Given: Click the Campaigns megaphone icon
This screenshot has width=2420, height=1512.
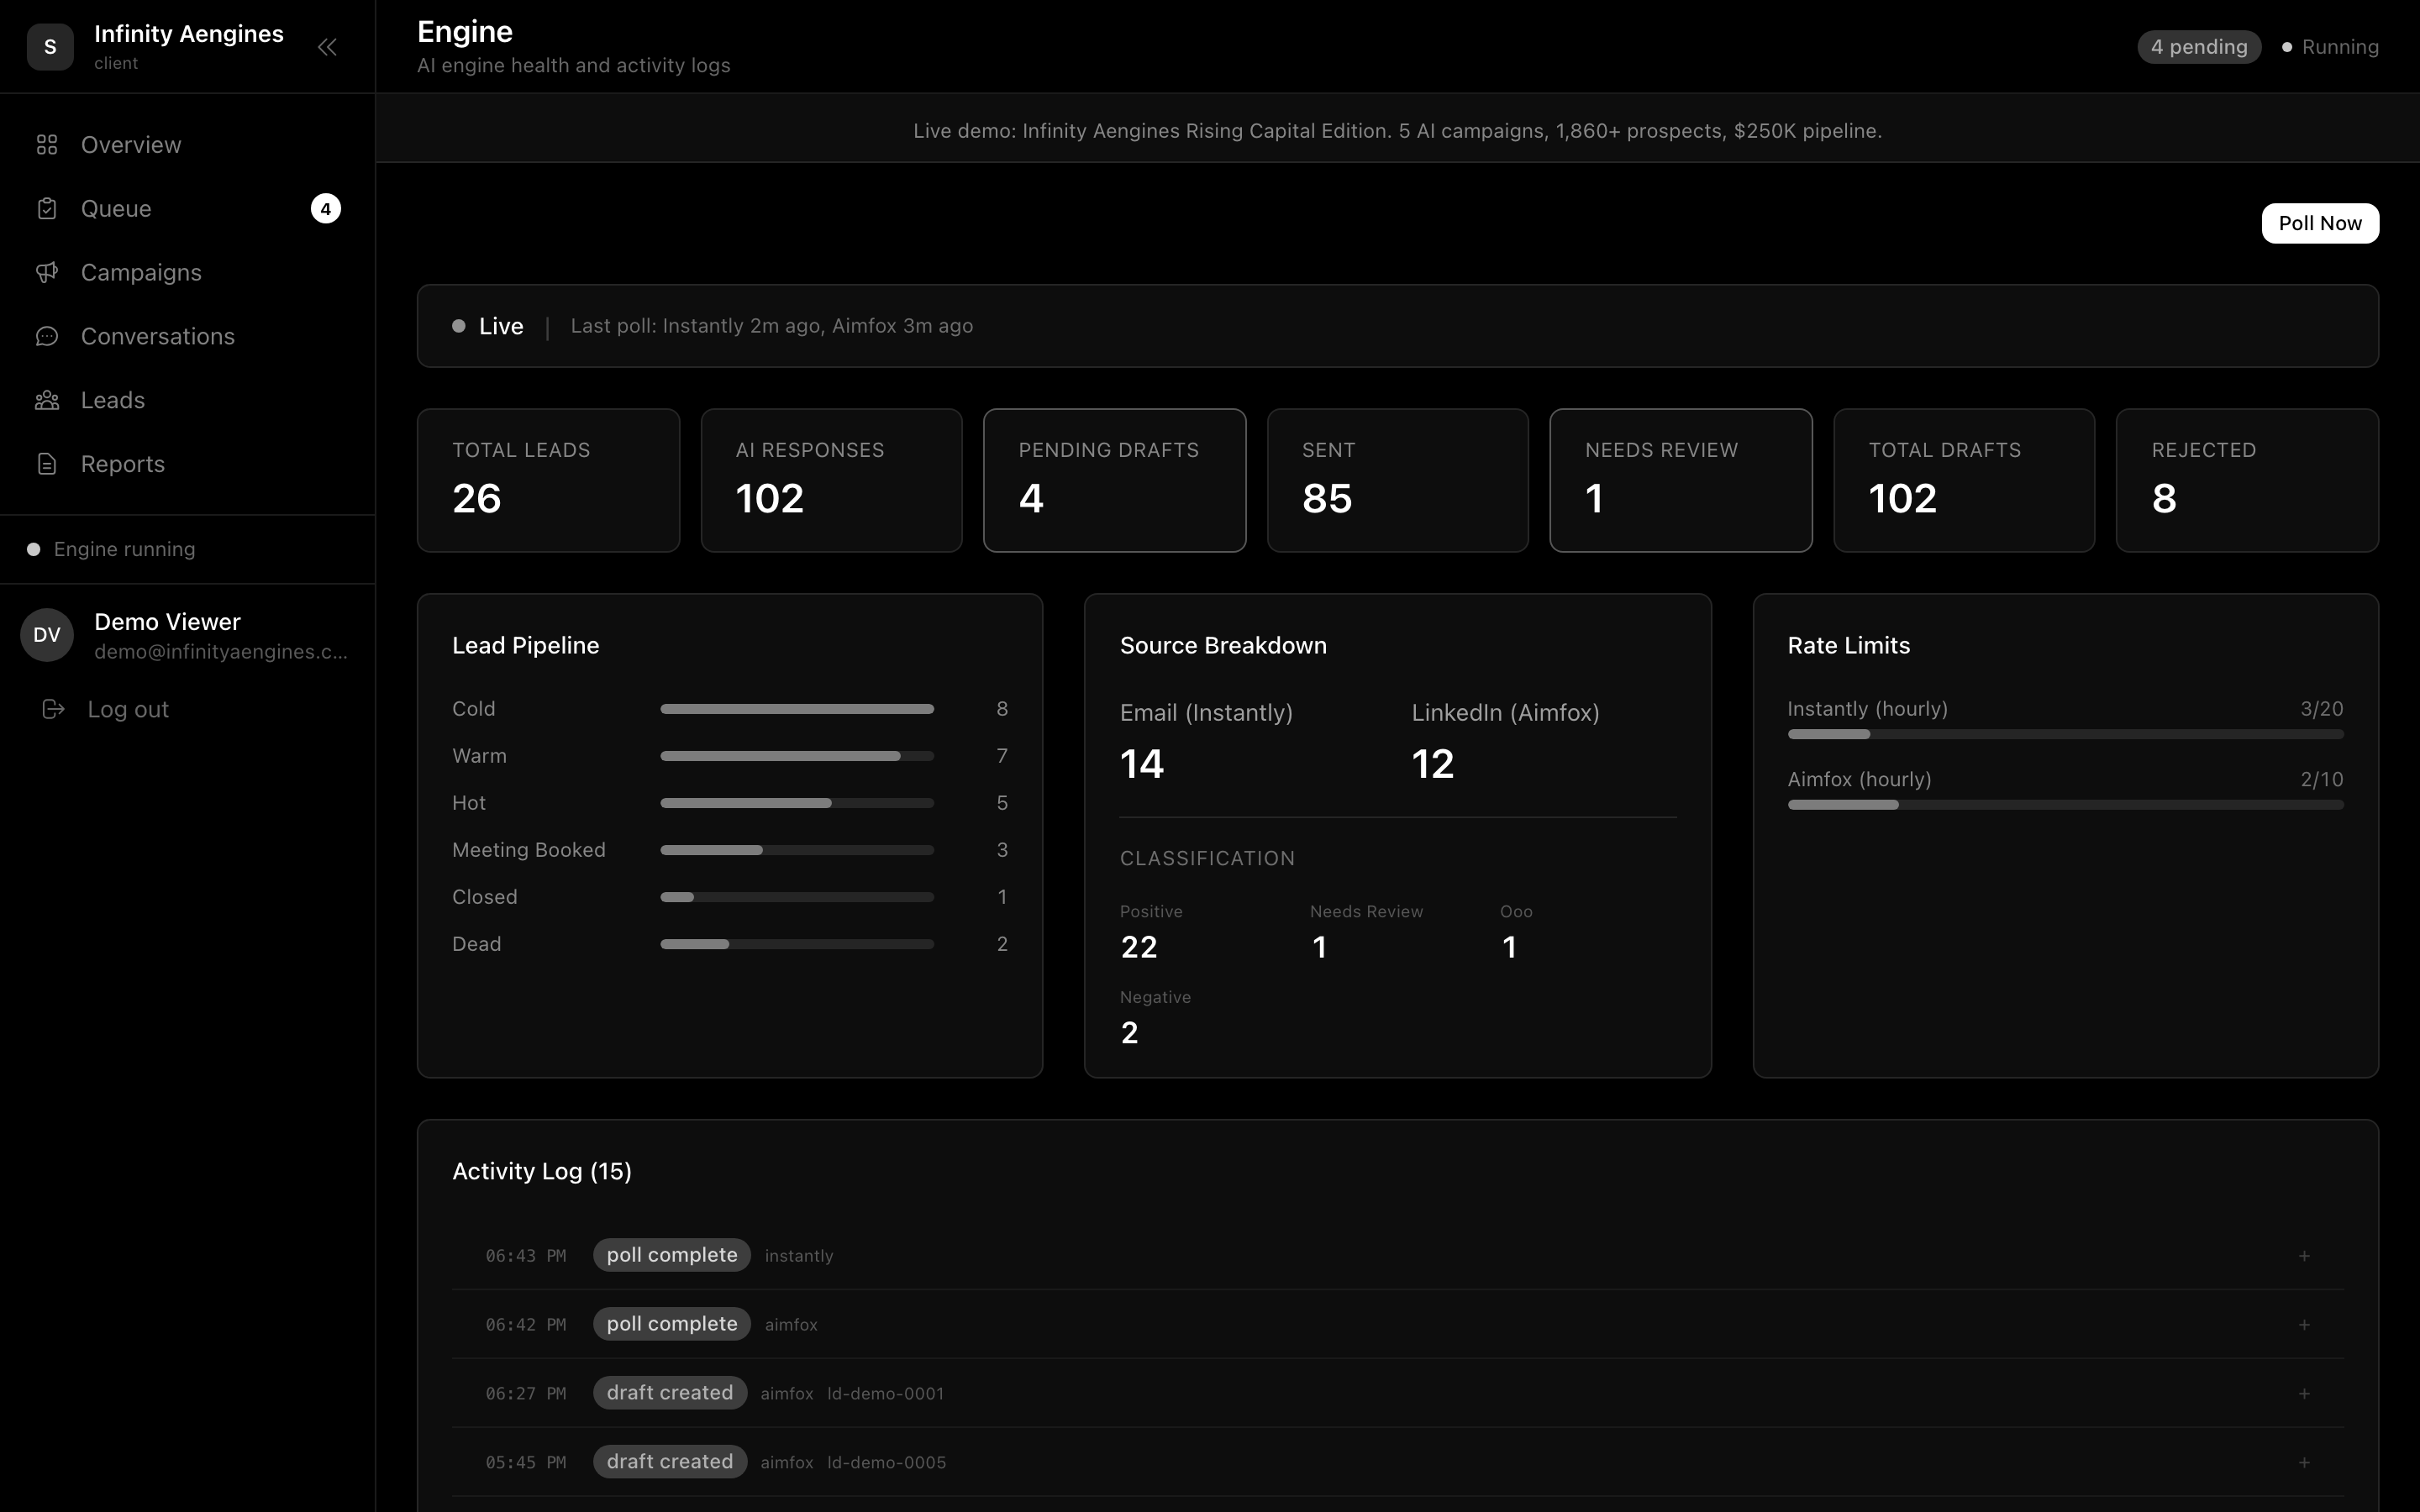Looking at the screenshot, I should (x=47, y=273).
